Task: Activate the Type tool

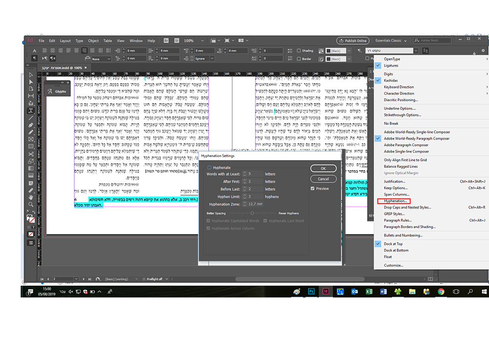Action: (x=31, y=111)
